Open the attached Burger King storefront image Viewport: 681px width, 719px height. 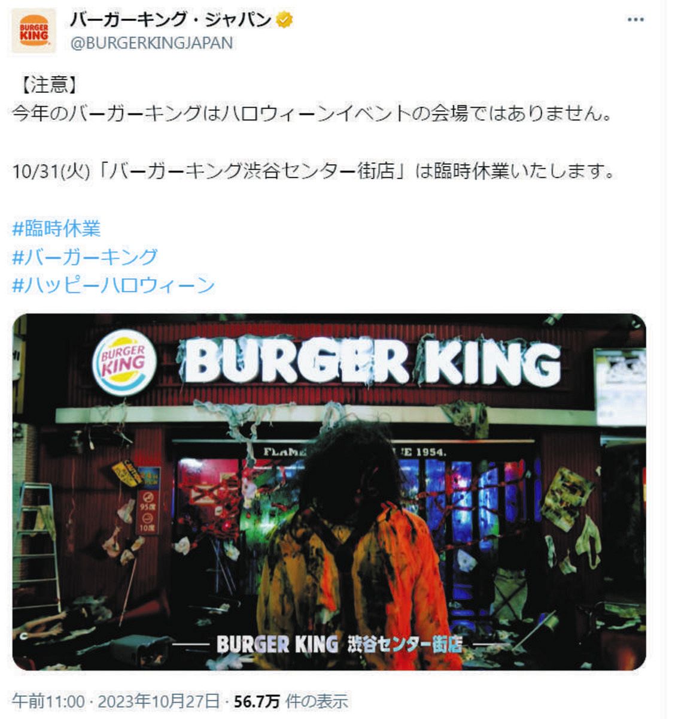[x=329, y=491]
